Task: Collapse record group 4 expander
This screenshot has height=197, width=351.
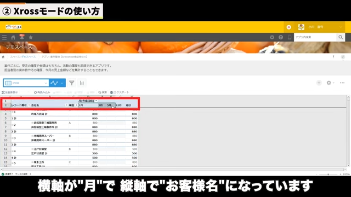Action: (x=13, y=151)
